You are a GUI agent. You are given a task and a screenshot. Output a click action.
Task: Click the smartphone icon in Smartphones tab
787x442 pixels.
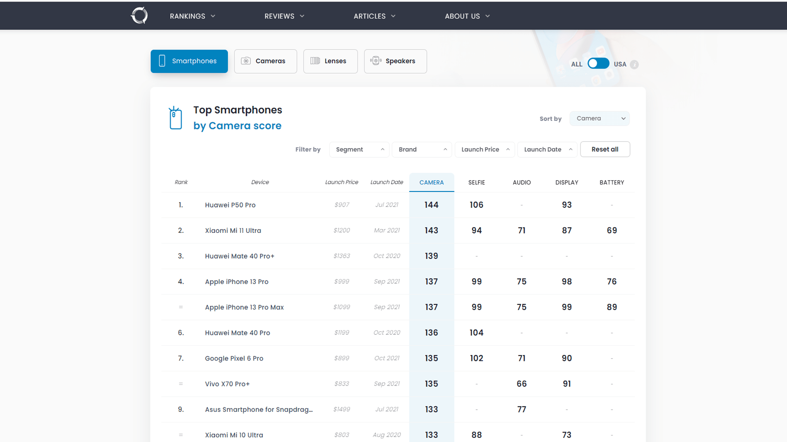click(x=162, y=61)
